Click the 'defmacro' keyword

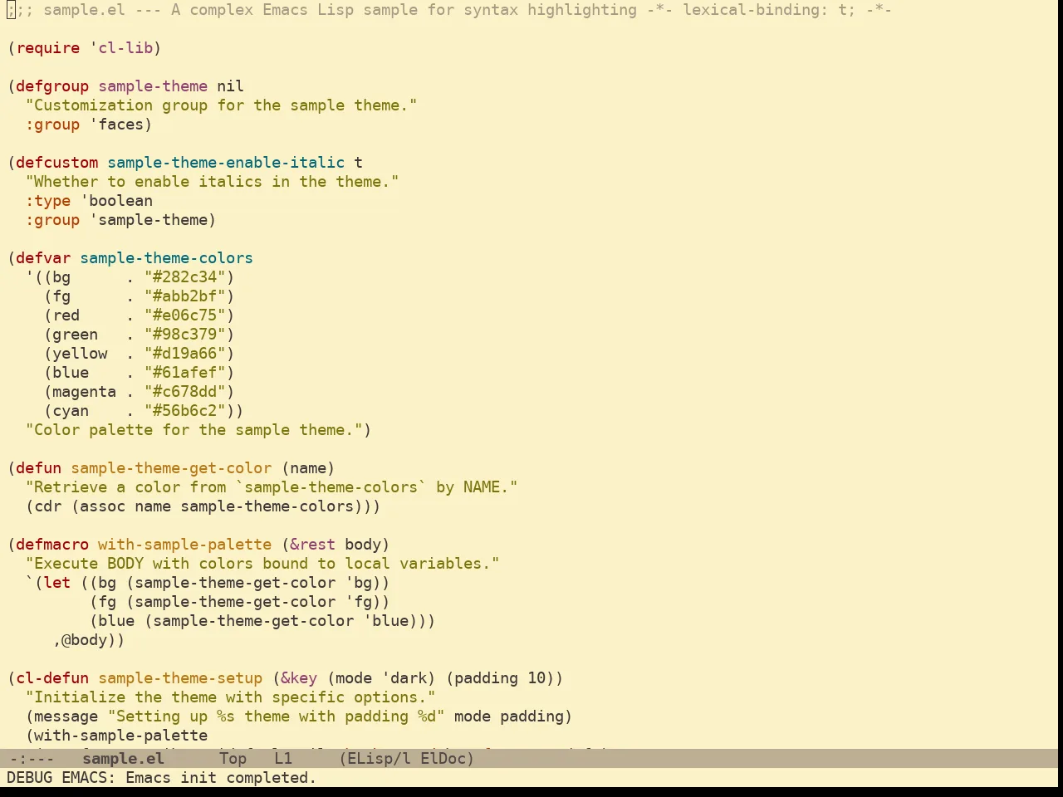coord(52,545)
